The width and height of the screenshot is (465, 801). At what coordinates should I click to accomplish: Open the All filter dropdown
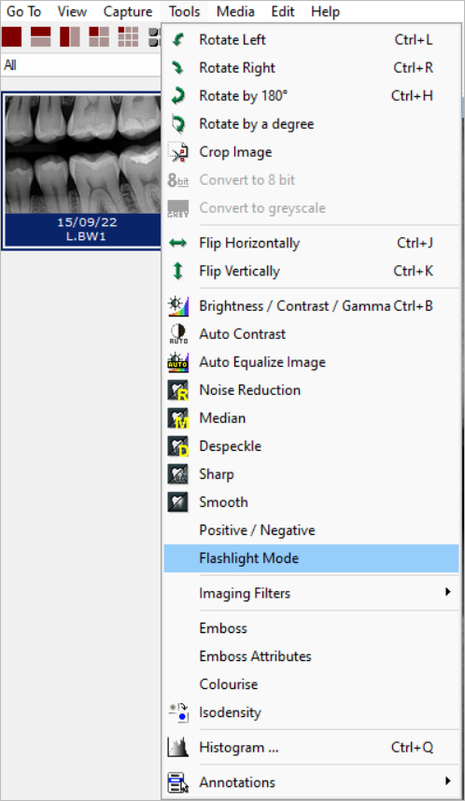(x=80, y=64)
